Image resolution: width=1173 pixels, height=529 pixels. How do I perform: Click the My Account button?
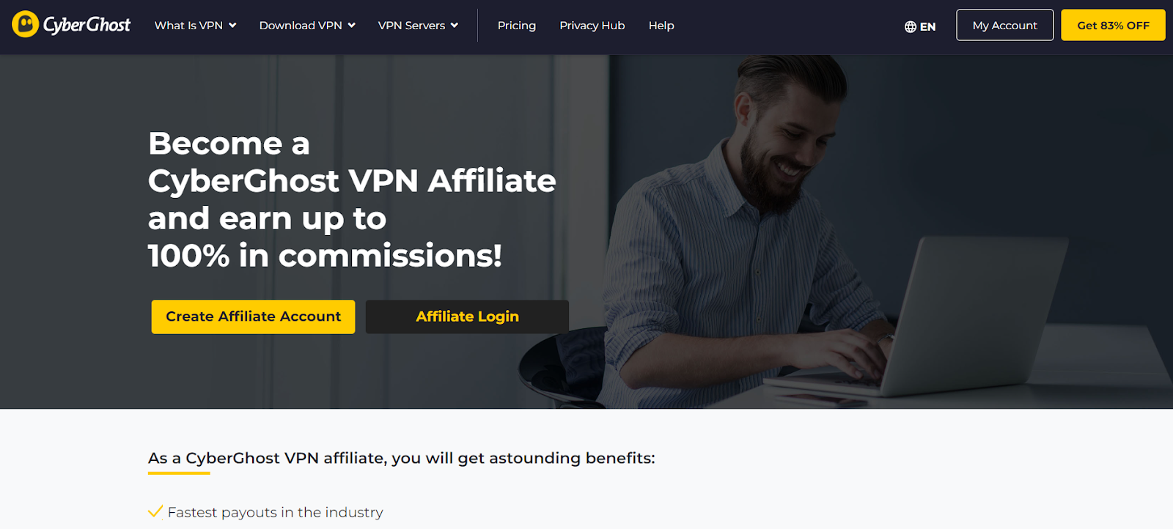pyautogui.click(x=1004, y=25)
